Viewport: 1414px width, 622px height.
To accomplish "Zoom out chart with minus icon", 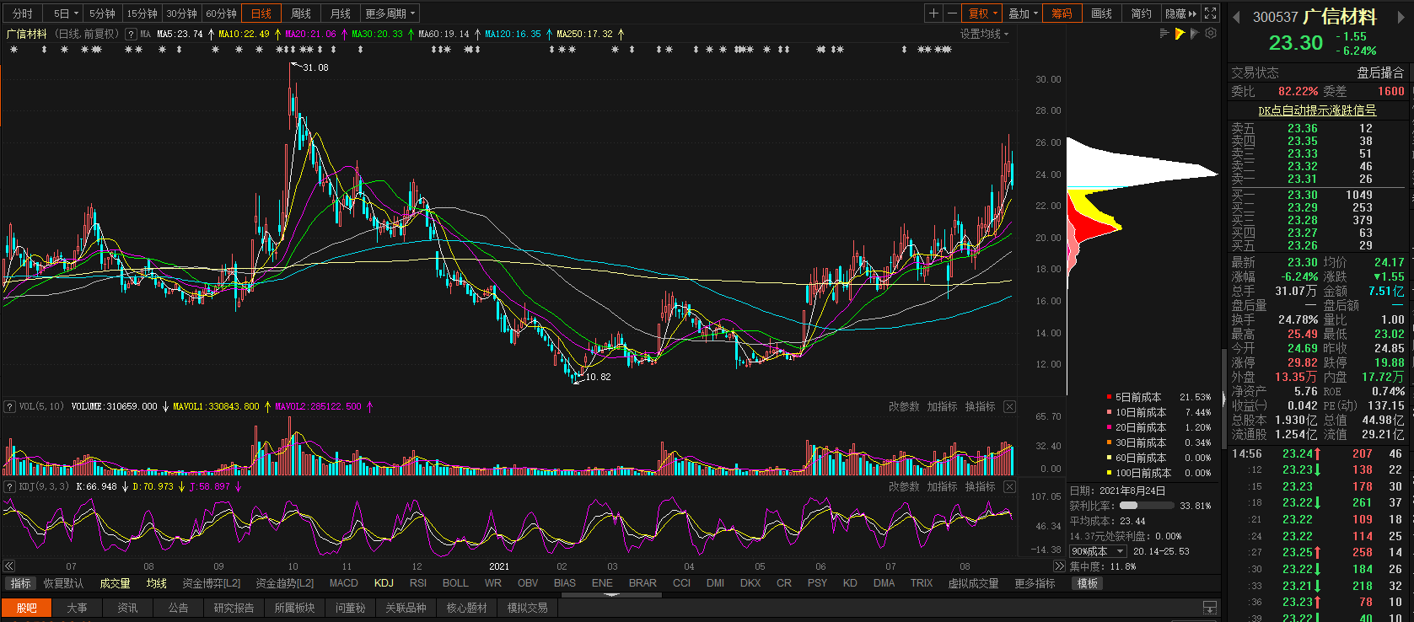I will 953,13.
